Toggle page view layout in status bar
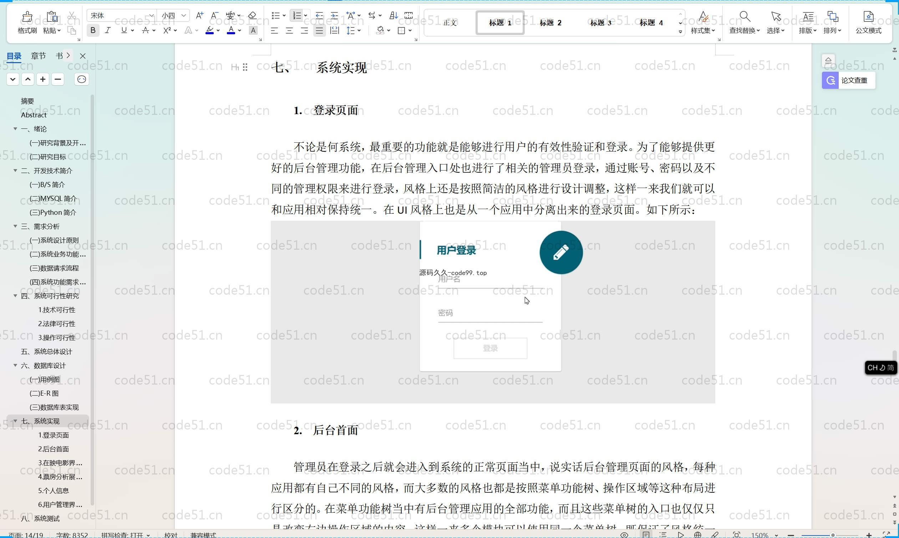Viewport: 899px width, 538px height. pos(646,535)
